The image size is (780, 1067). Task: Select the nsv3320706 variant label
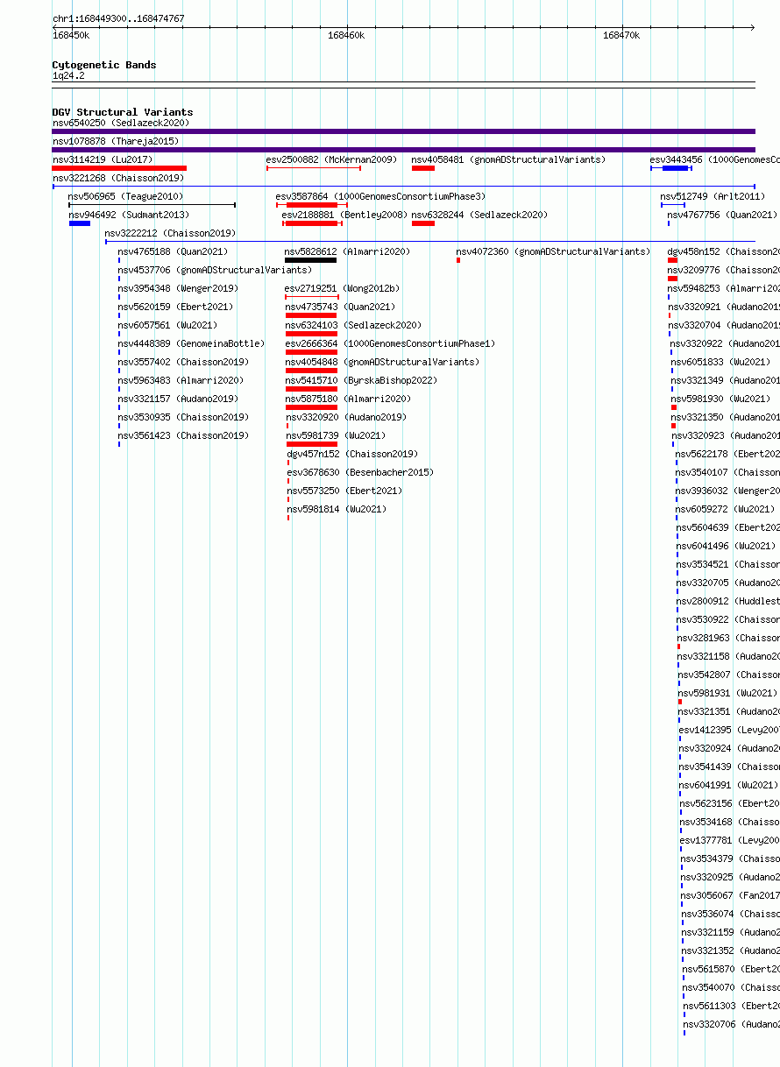point(732,1024)
